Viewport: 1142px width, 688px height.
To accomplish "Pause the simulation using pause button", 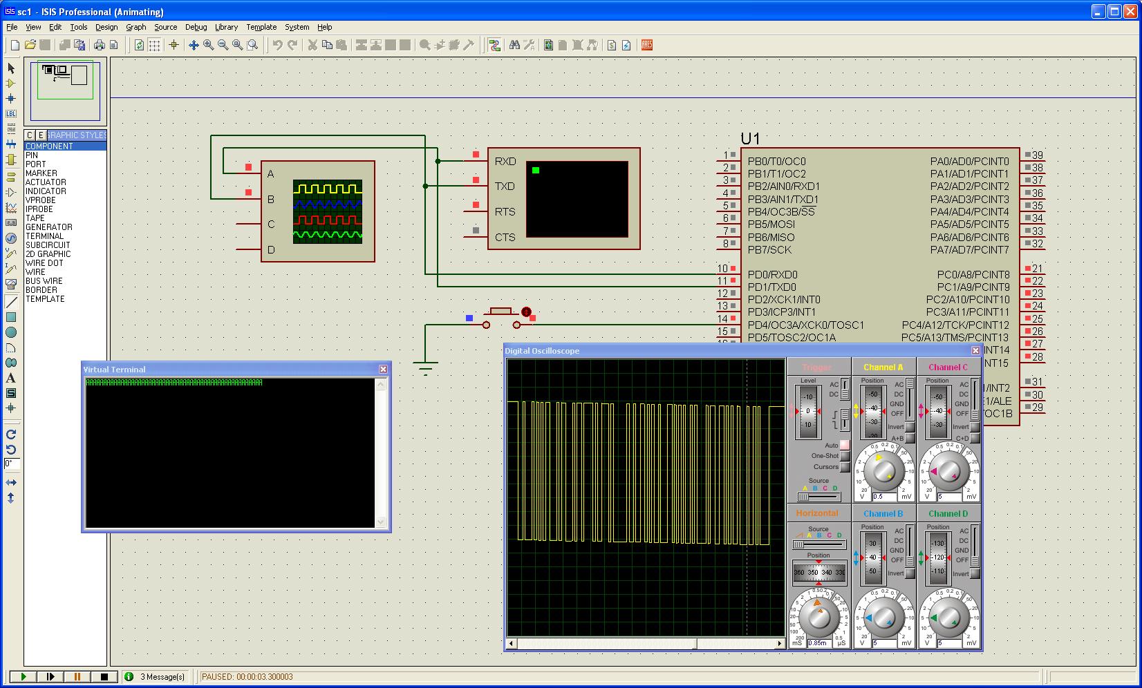I will [x=77, y=677].
